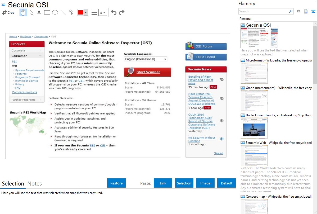Choose the text annotation tool
The height and width of the screenshot is (214, 317).
click(x=39, y=12)
